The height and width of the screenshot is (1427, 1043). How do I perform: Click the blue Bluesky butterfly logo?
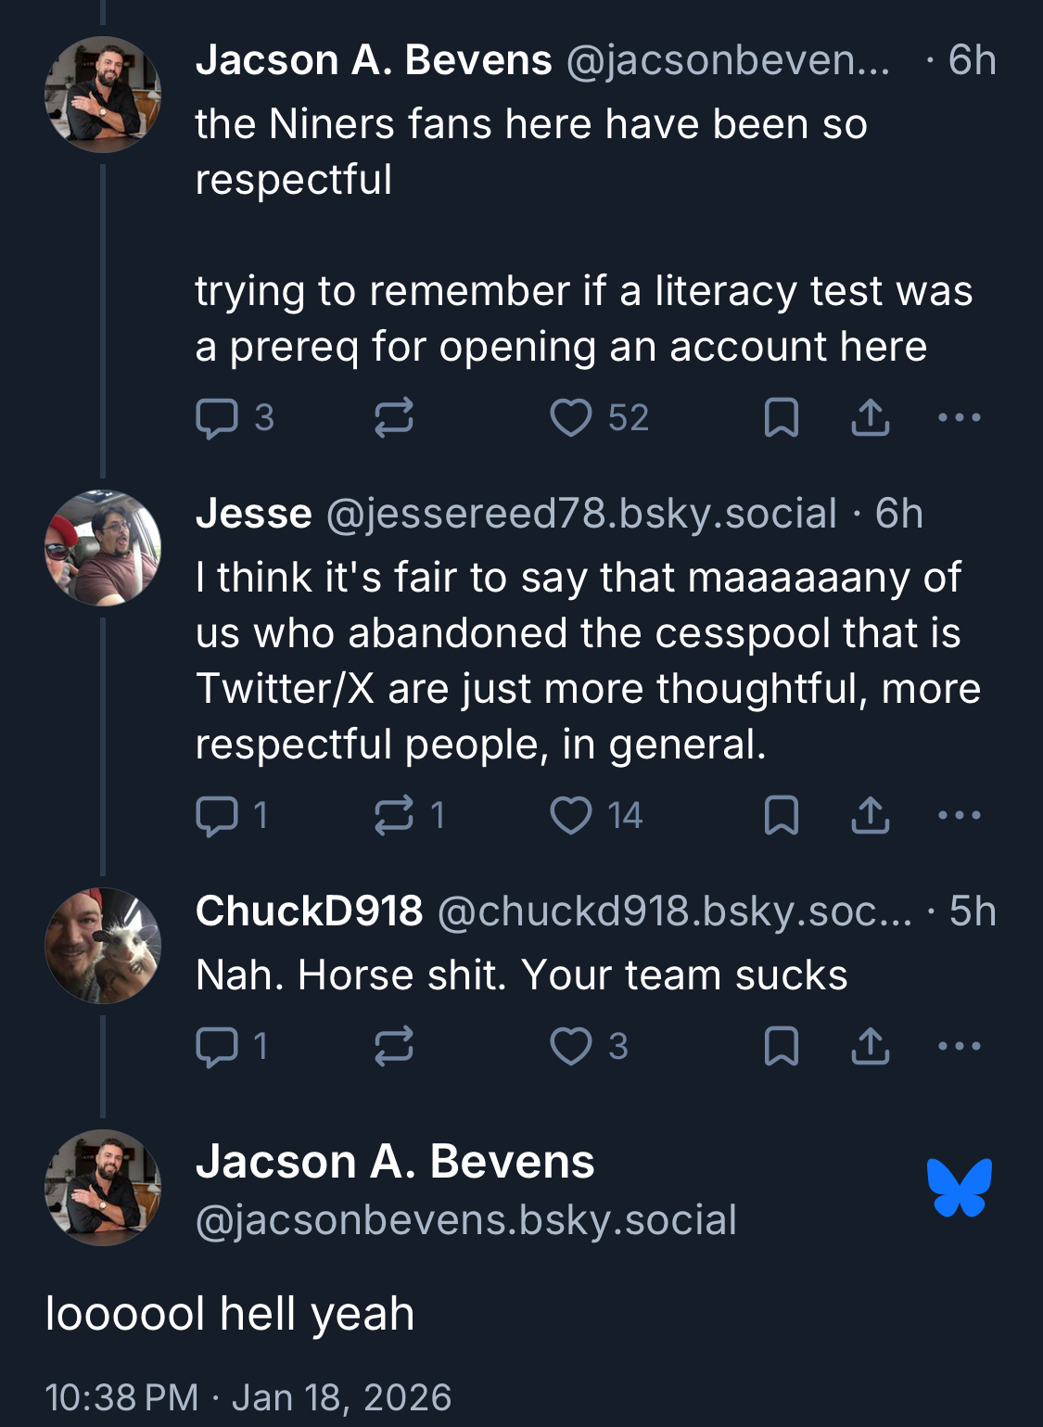tap(959, 1187)
